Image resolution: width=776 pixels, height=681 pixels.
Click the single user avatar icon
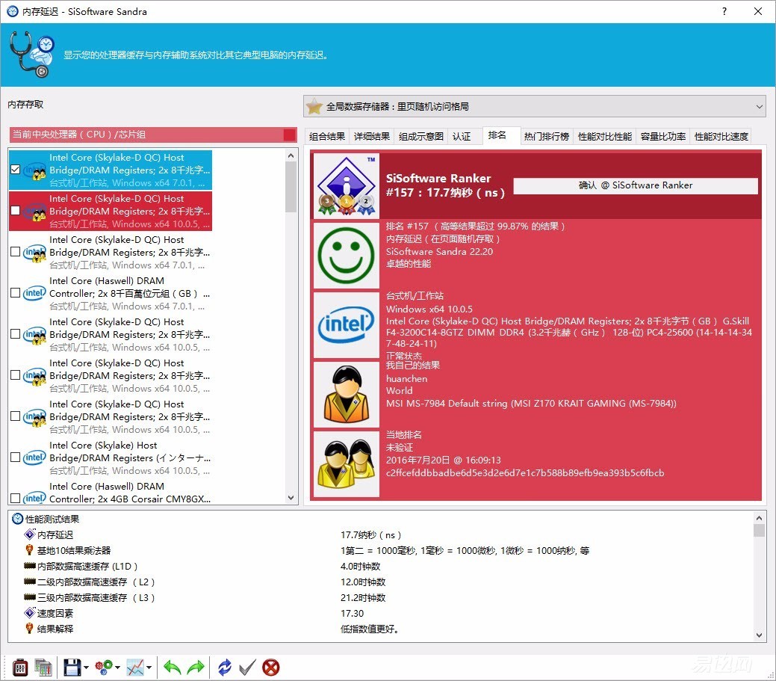coord(347,394)
